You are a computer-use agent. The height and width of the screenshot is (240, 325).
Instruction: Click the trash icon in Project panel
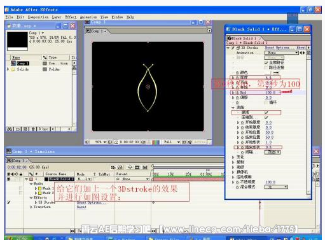click(x=33, y=129)
